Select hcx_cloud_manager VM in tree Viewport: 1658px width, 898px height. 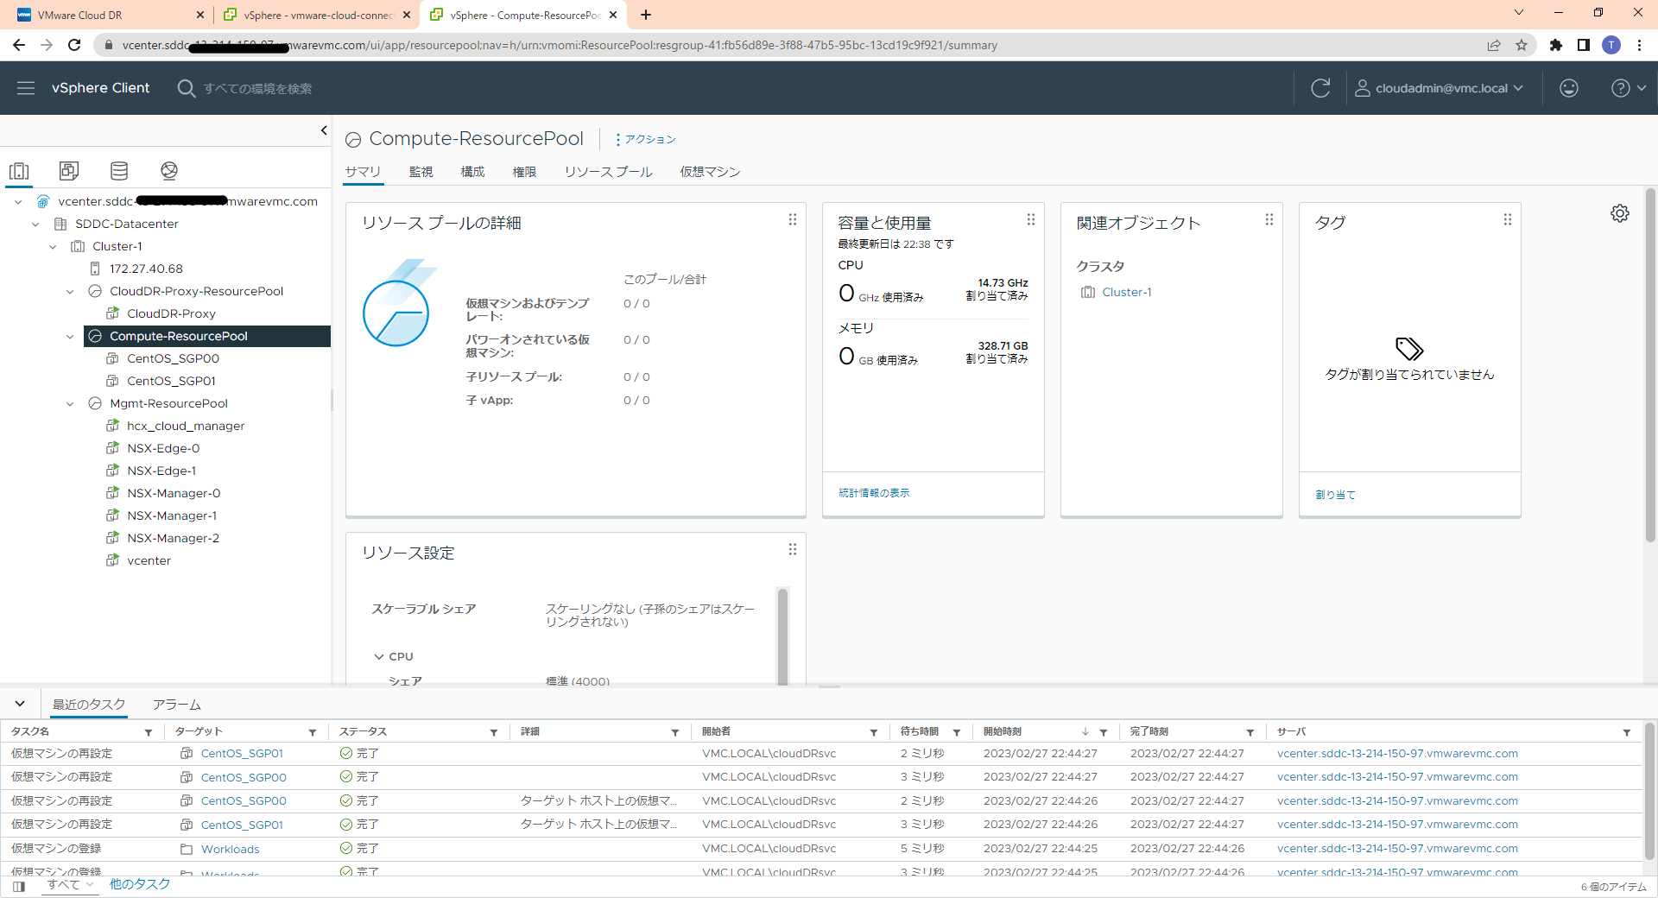click(186, 426)
